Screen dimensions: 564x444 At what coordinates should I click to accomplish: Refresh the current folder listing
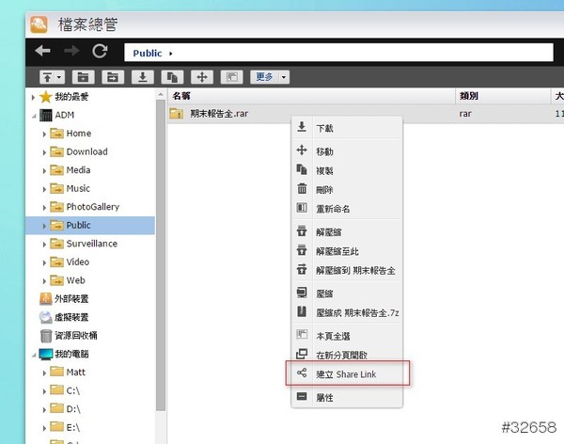coord(100,51)
